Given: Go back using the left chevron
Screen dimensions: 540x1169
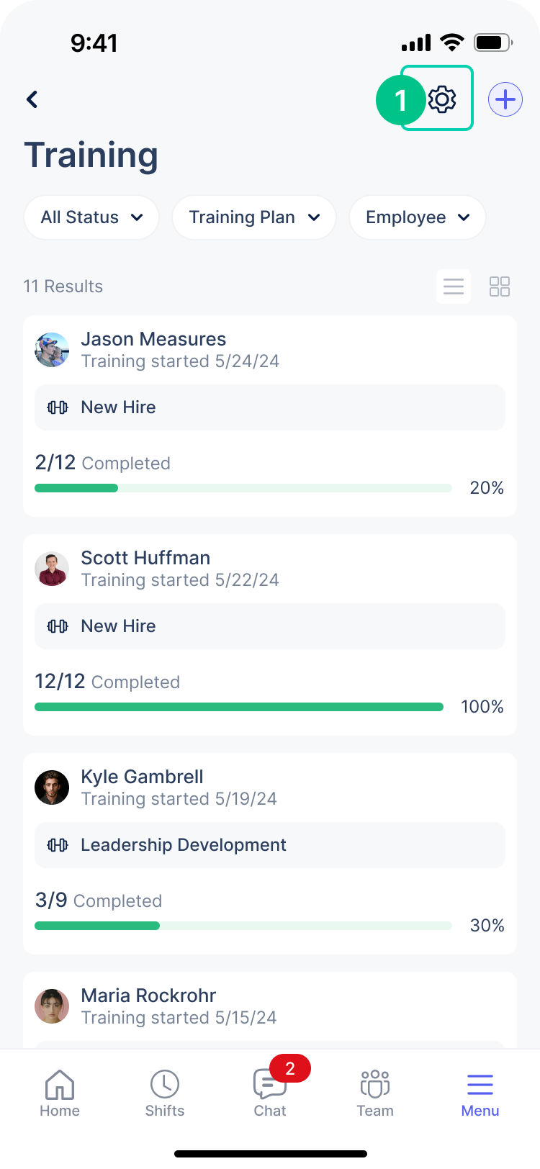Looking at the screenshot, I should pos(32,99).
